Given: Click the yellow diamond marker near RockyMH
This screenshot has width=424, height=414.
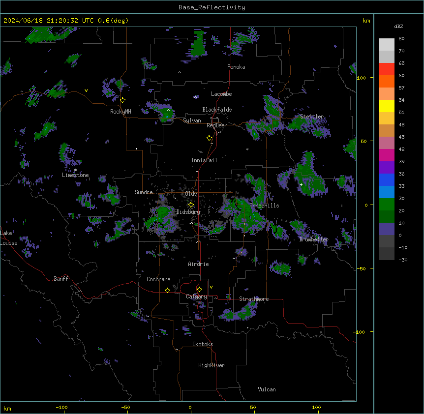Looking at the screenshot, I should [123, 100].
